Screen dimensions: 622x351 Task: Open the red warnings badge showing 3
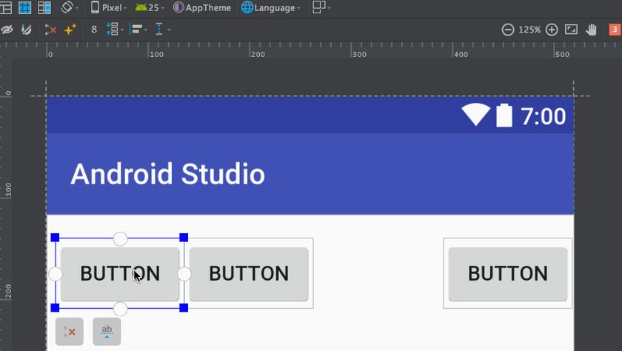tap(615, 30)
